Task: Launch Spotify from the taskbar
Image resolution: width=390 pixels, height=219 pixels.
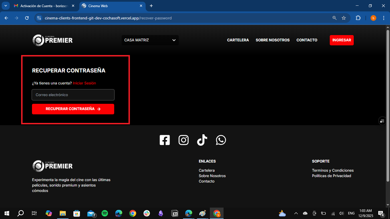Action: point(105,213)
